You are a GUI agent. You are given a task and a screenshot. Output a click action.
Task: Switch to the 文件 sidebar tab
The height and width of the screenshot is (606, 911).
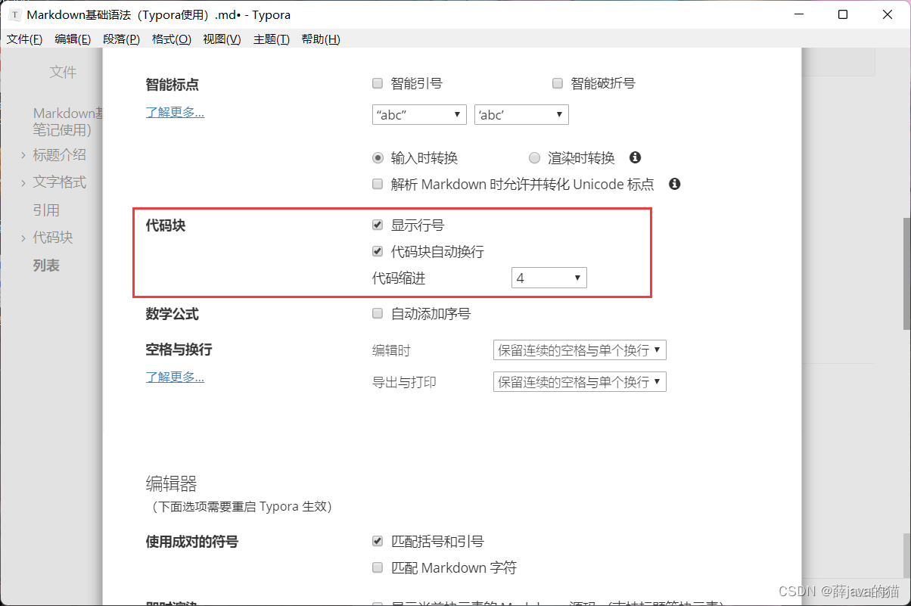[63, 72]
